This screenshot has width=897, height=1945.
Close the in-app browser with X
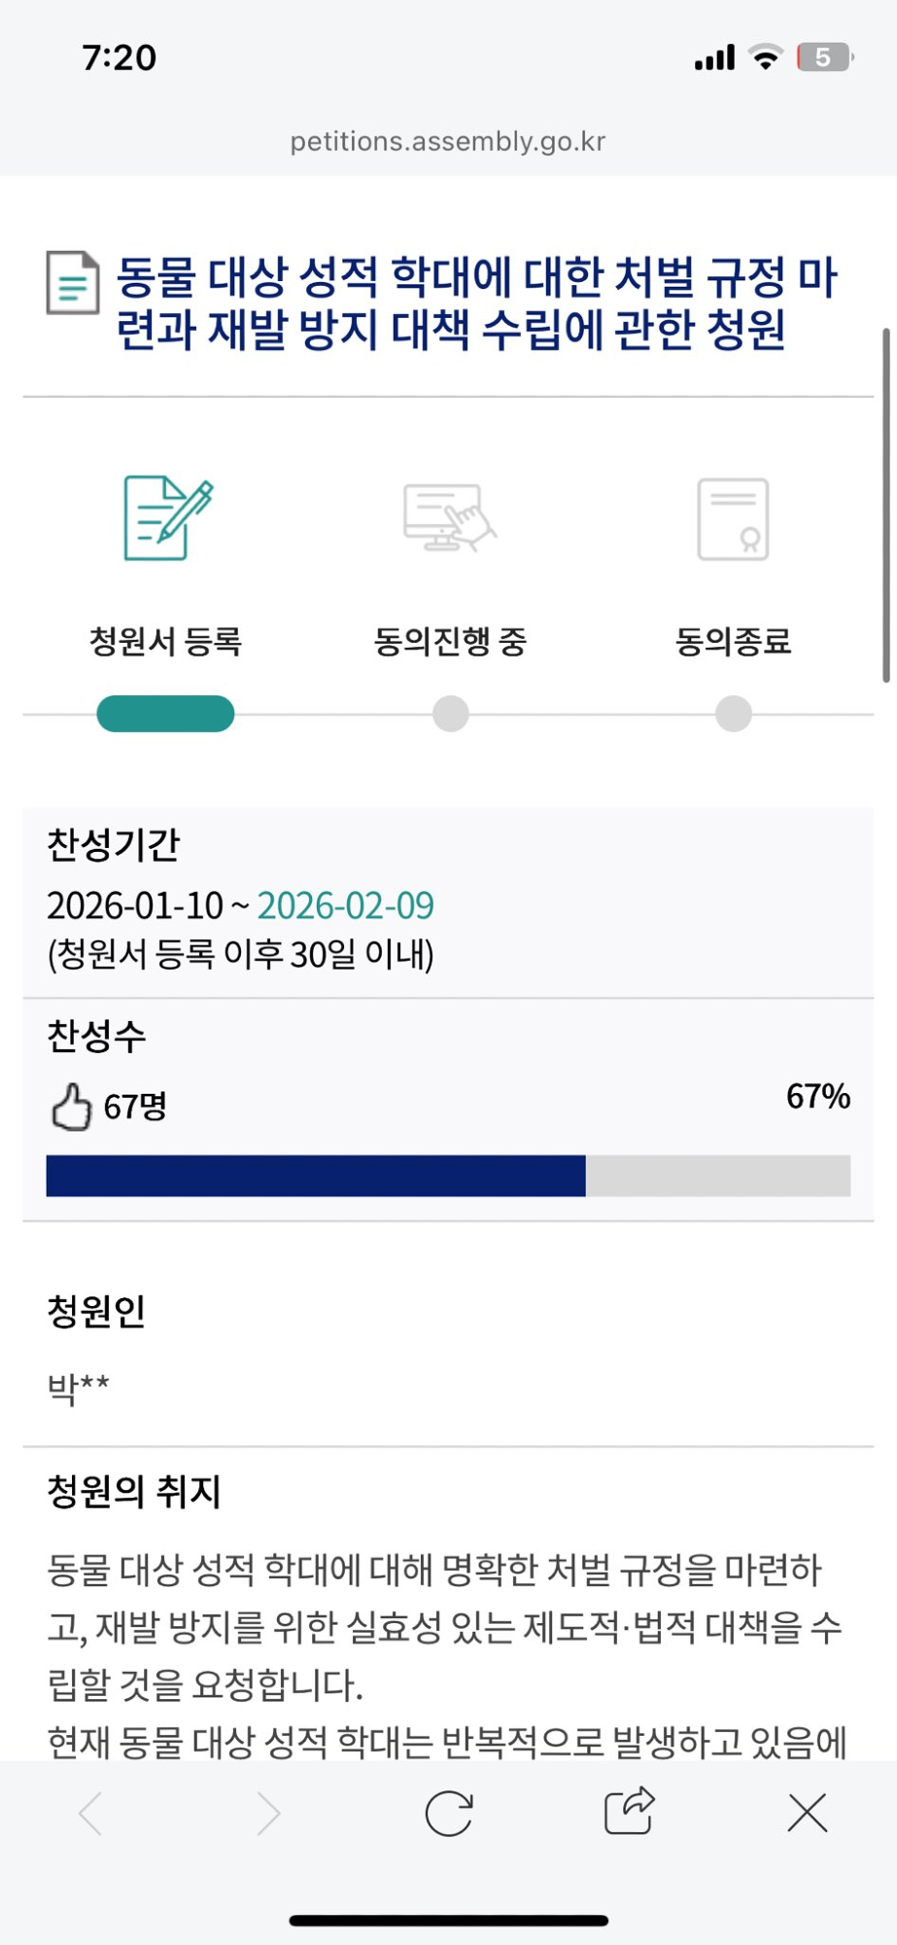808,1814
